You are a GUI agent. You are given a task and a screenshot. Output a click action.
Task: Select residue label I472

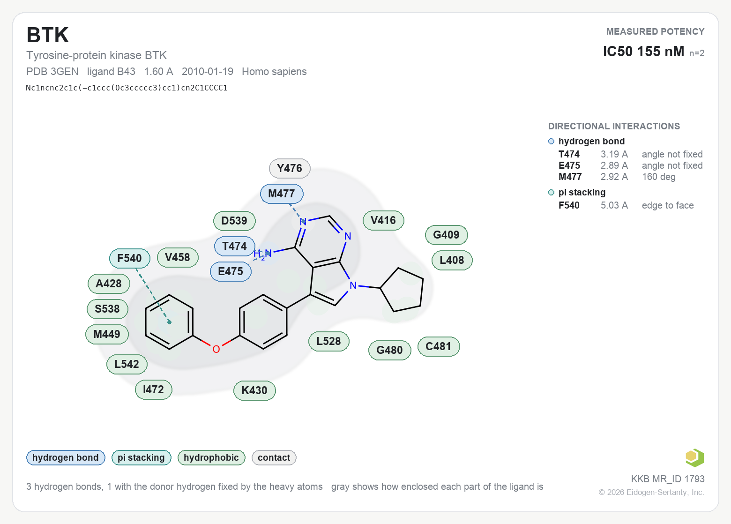[x=154, y=390]
